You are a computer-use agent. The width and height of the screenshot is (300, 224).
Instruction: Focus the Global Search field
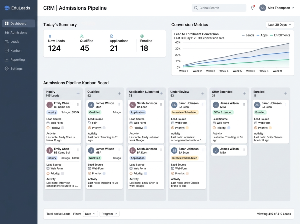point(219,8)
